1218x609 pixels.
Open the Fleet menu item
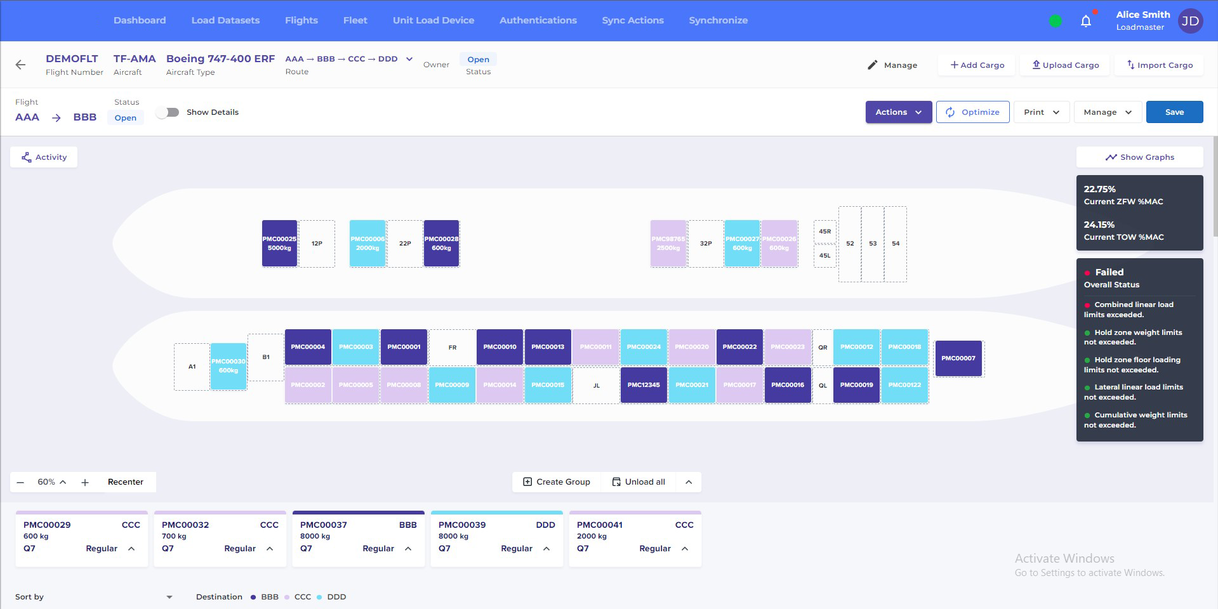tap(355, 20)
